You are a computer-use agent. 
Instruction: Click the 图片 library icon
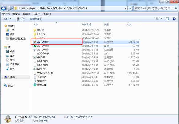pyautogui.click(x=8, y=56)
